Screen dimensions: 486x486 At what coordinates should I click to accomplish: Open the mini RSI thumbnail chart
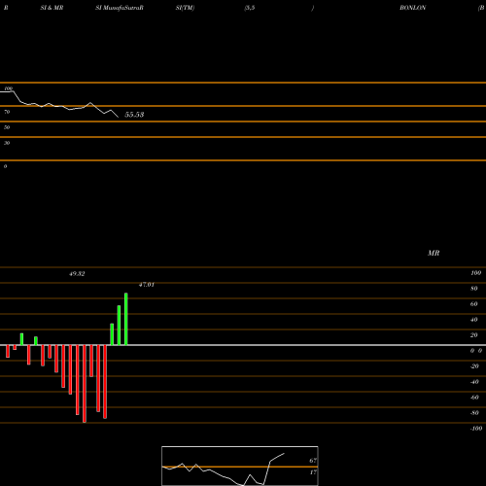pos(240,466)
